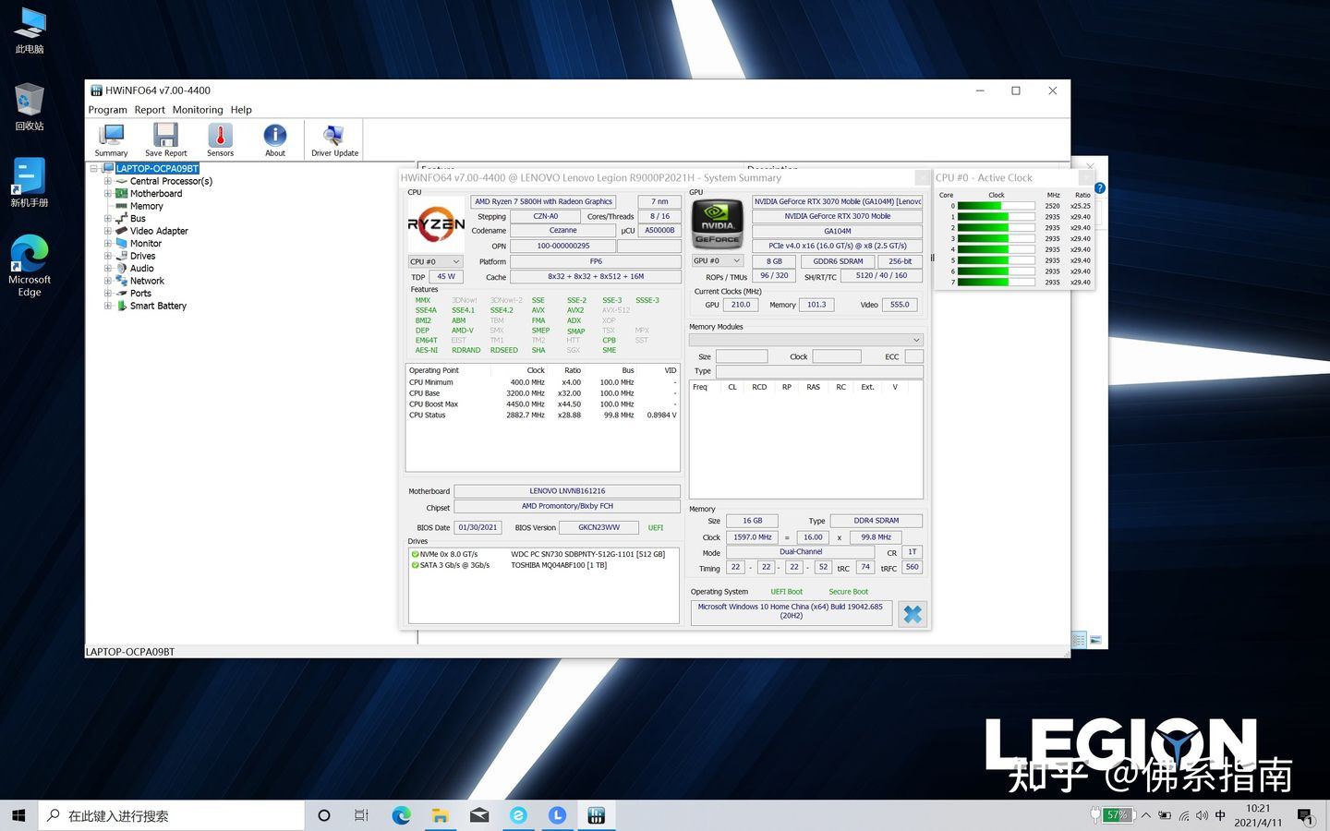Viewport: 1330px width, 831px height.
Task: Click the Save Report floppy icon
Action: (165, 139)
